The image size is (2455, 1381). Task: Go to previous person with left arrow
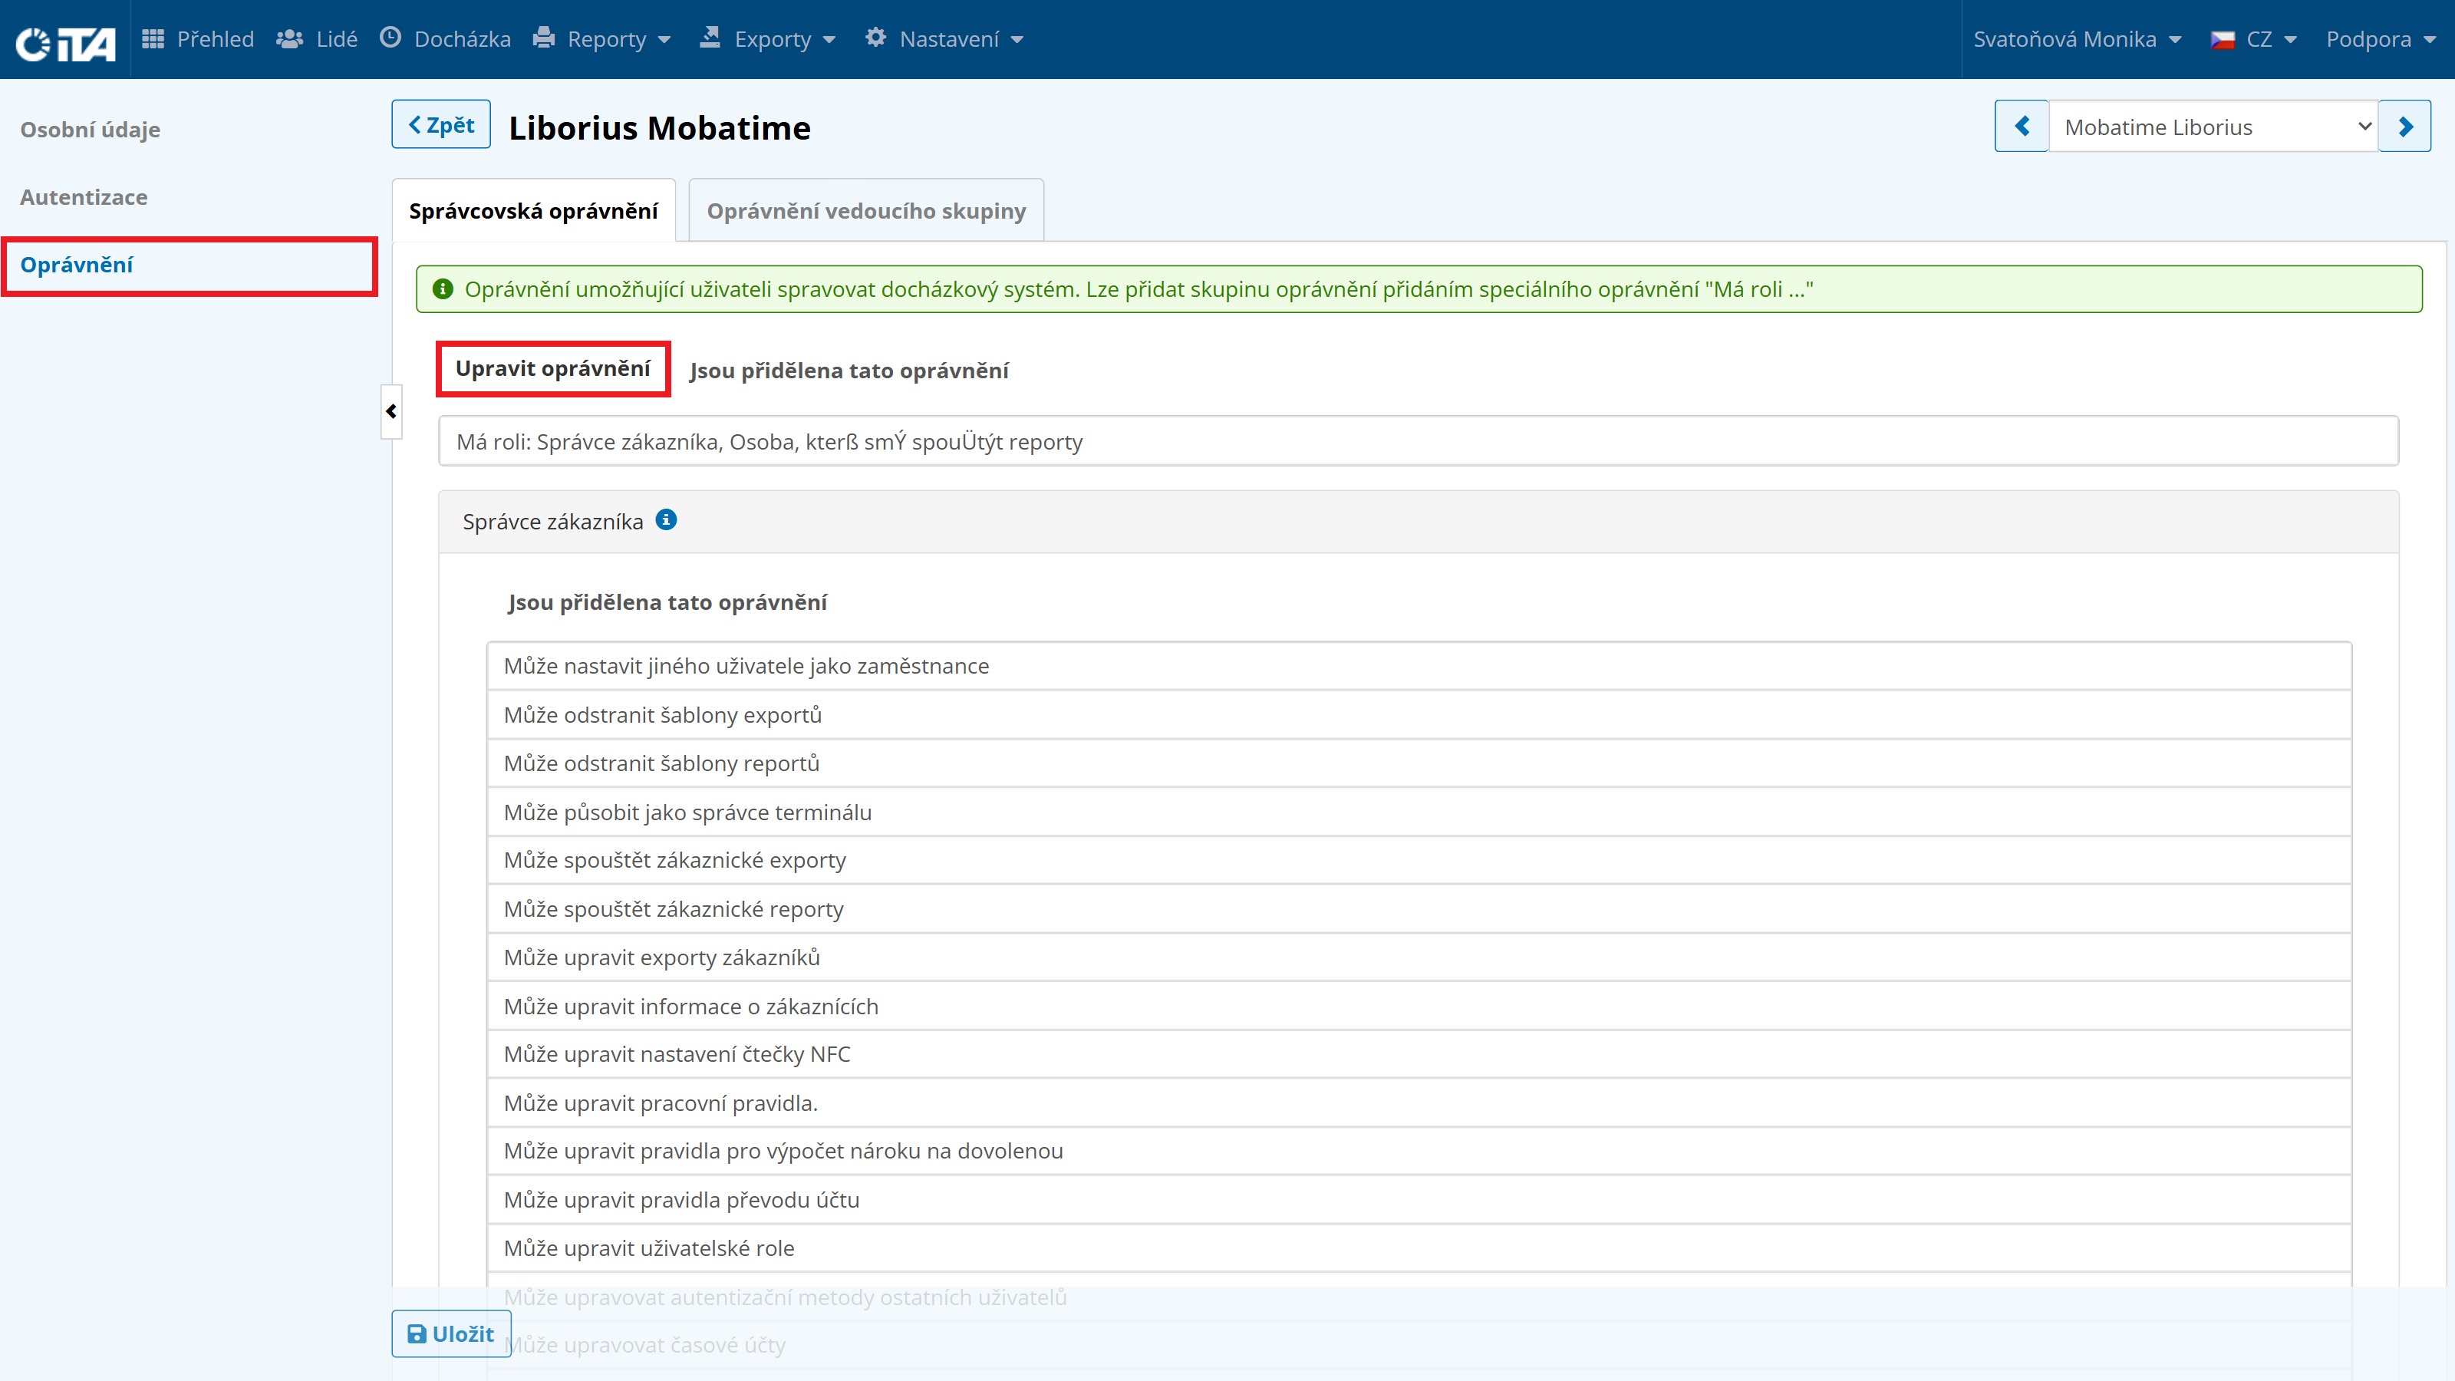(x=2022, y=126)
